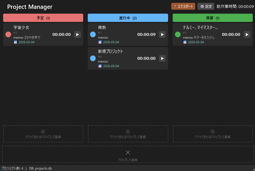Add project via 予定 column drop zone
255x171 pixels.
(43, 134)
